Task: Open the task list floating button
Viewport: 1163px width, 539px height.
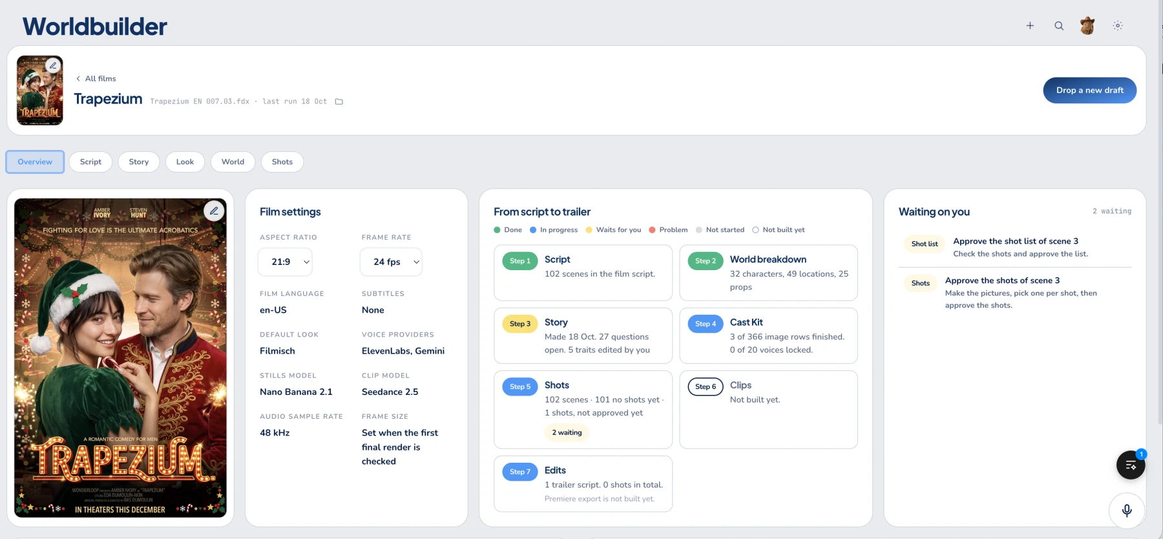Action: click(1131, 465)
